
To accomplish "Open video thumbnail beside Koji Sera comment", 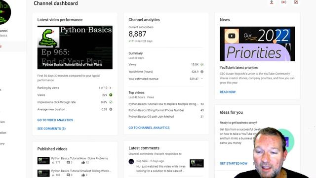I will click(197, 163).
